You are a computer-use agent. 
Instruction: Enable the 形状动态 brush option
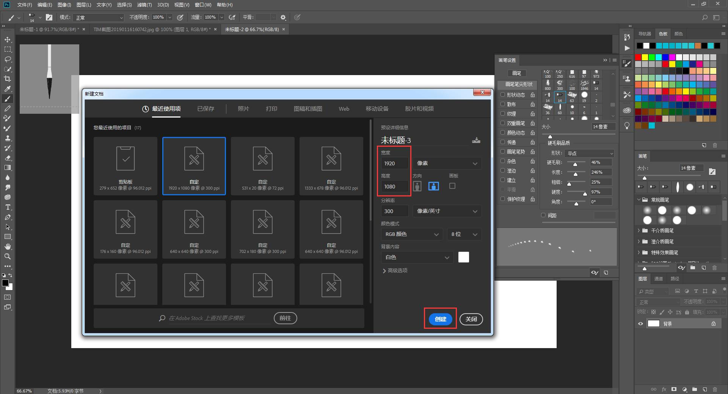point(503,94)
